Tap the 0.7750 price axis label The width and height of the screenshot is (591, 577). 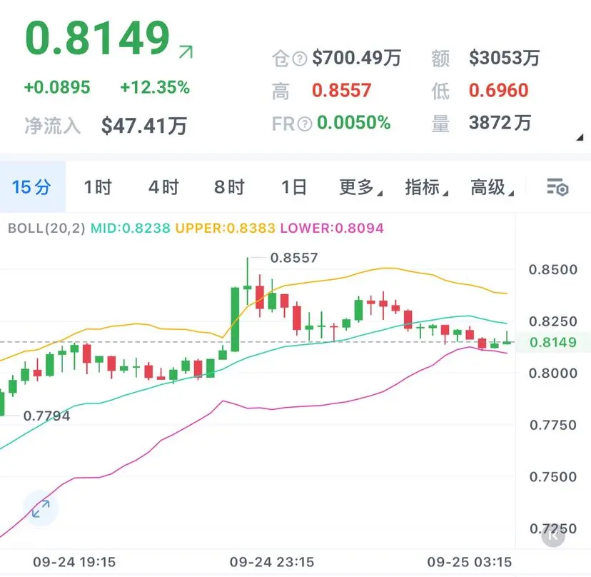pos(553,425)
